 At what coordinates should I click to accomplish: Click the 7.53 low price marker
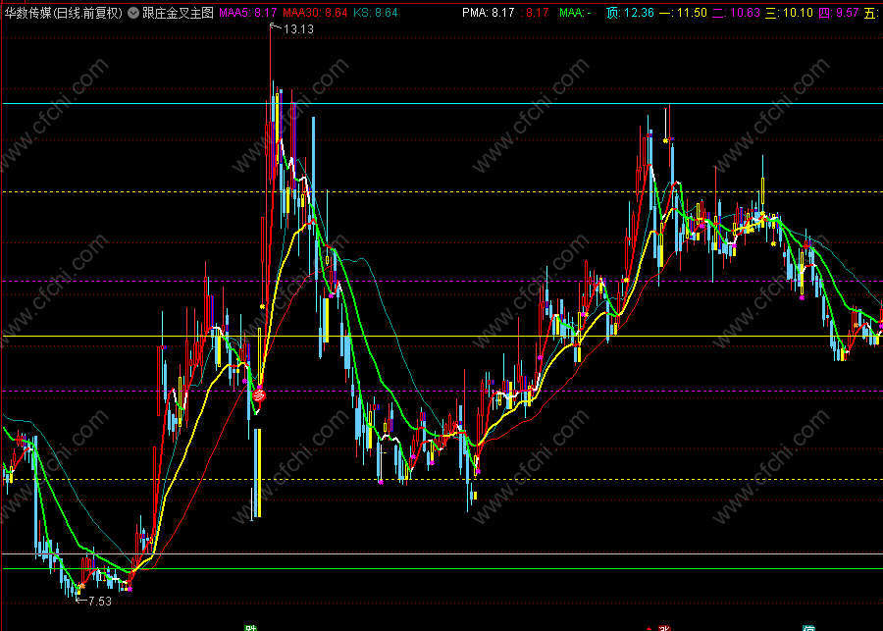coord(100,602)
